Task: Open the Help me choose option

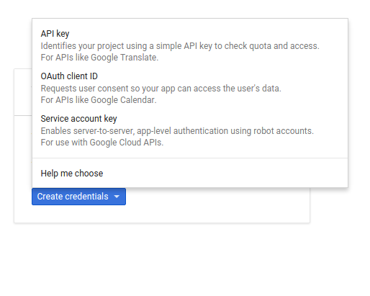Action: tap(190, 174)
